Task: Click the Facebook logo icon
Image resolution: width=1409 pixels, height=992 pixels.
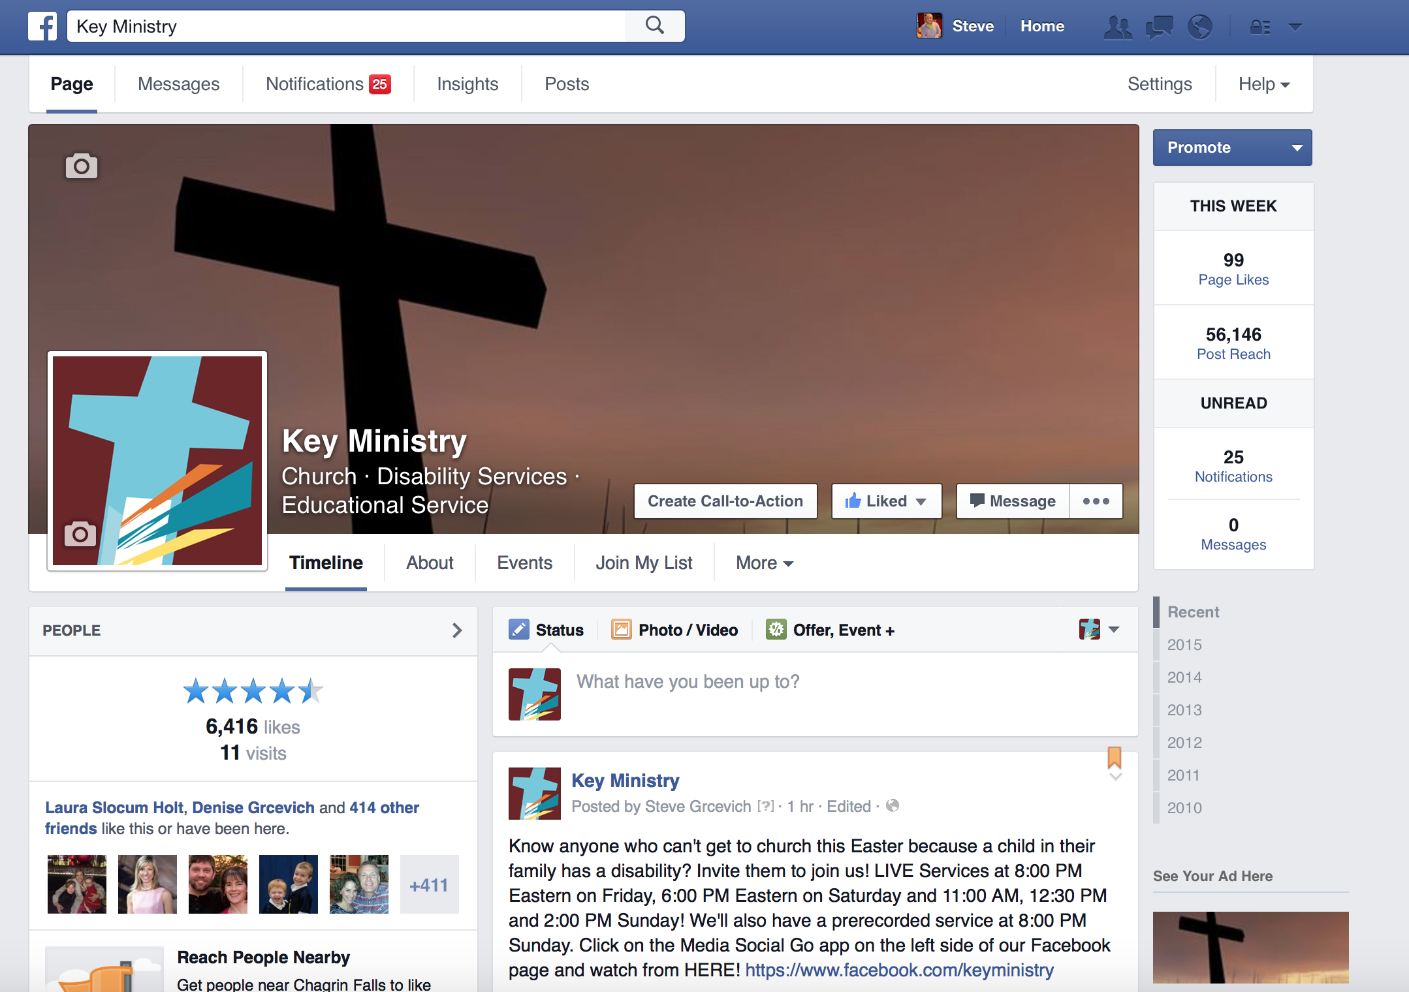Action: coord(42,26)
